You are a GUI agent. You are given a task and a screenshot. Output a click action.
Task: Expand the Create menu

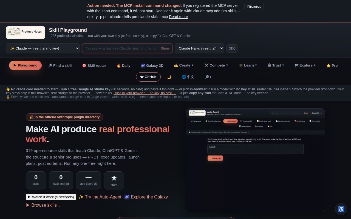point(184,65)
